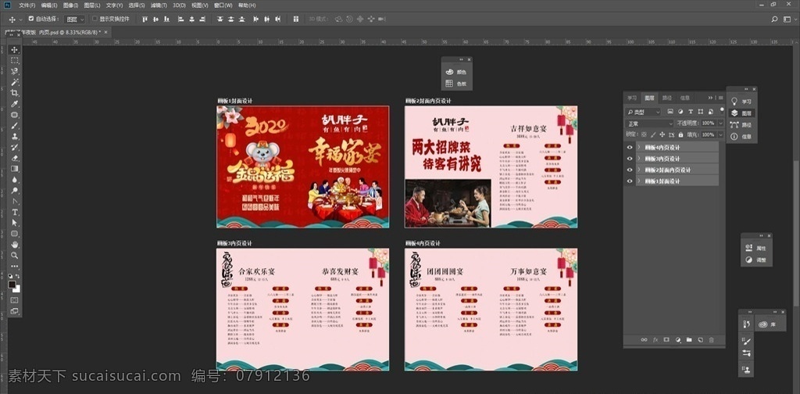Change screen mode at toolbox bottom

click(x=14, y=310)
